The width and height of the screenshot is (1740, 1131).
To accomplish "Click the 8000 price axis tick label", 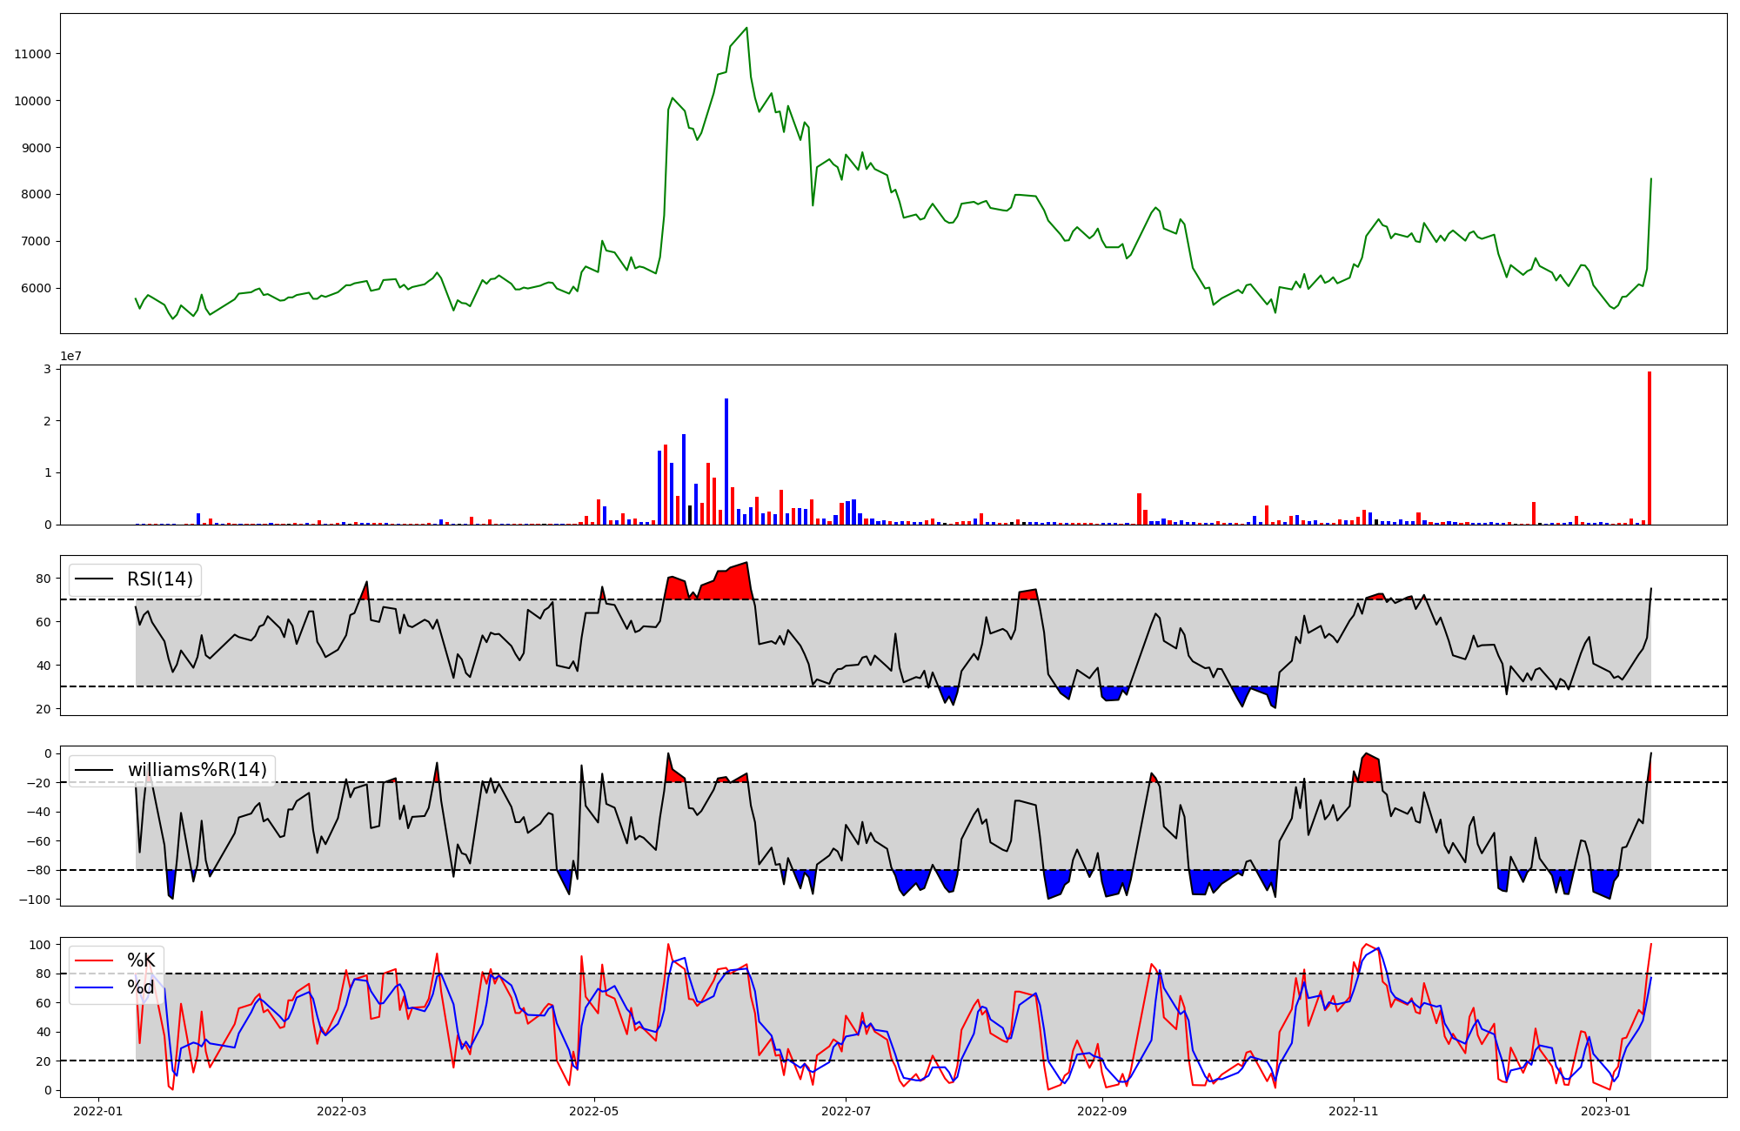I will point(36,195).
